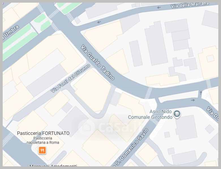Click the upward one-way arrow near the crosswalk

[201, 93]
